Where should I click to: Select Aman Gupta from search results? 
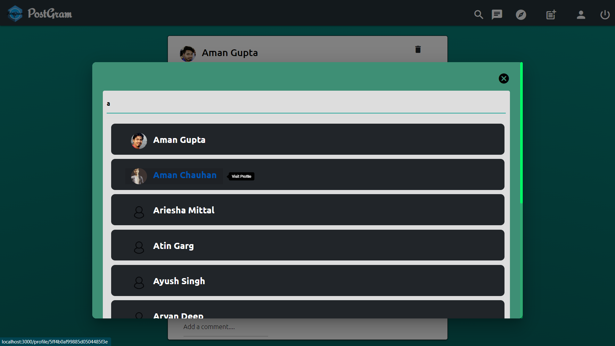point(179,140)
